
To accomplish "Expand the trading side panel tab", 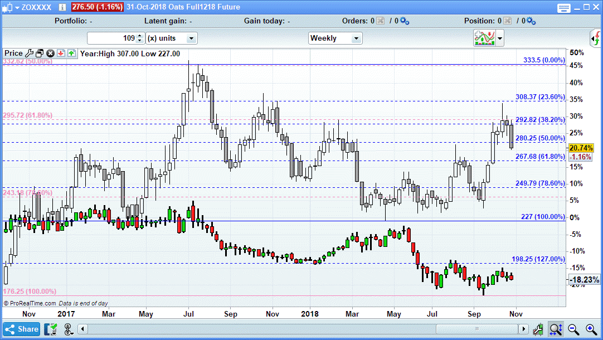I will 595,38.
